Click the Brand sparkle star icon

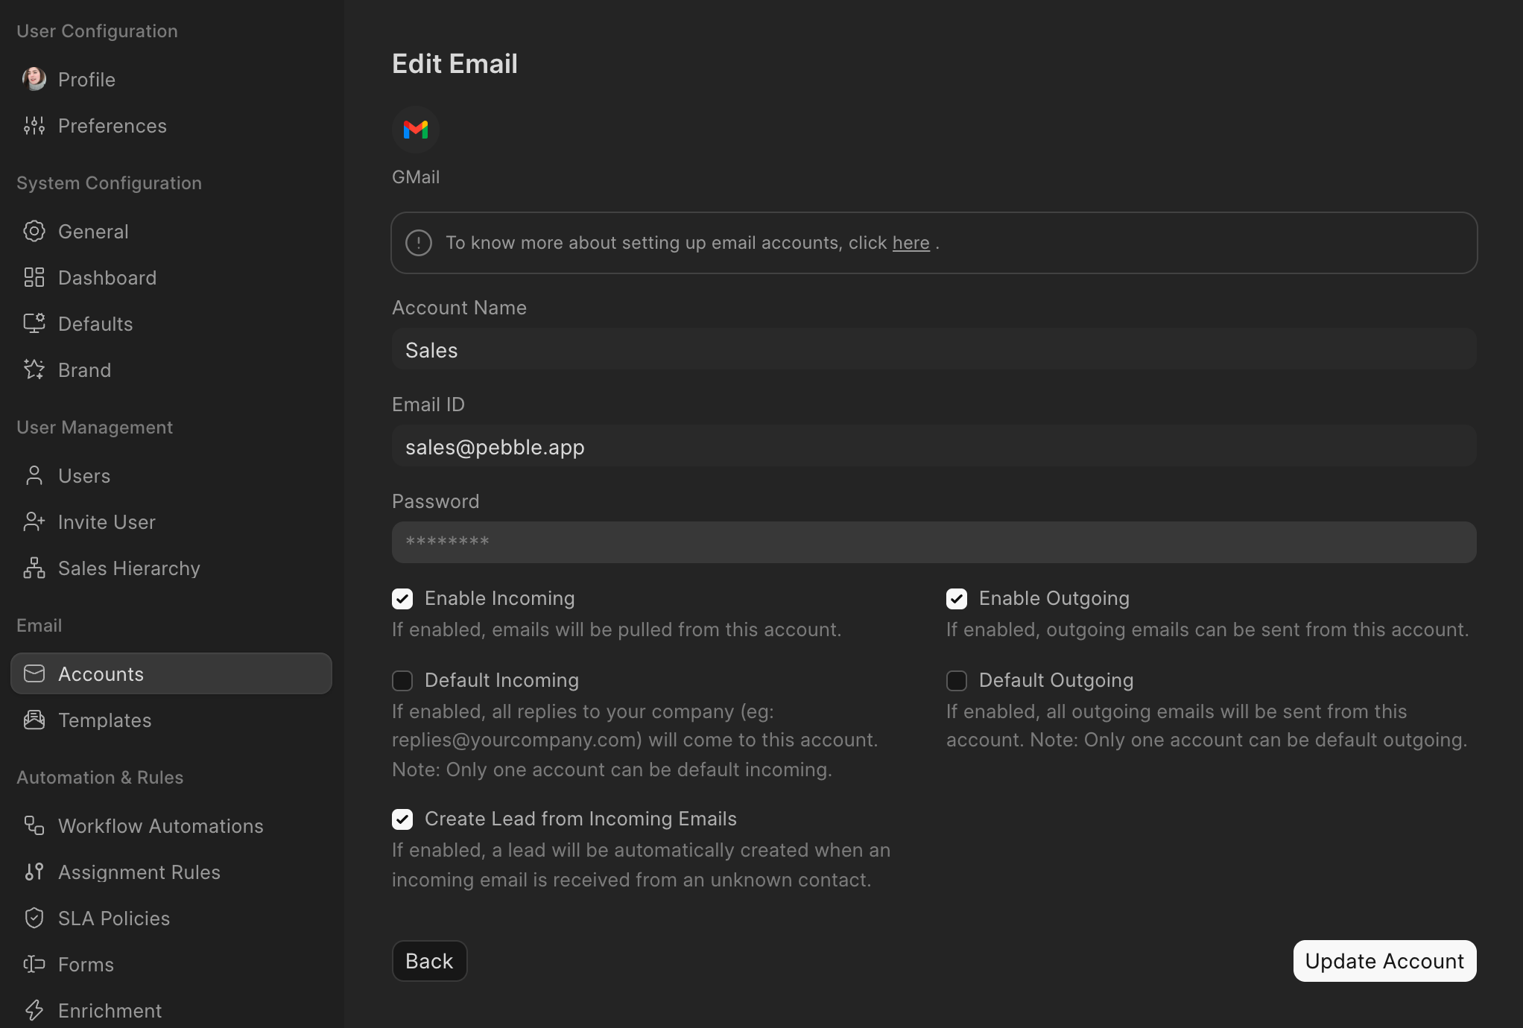34,369
